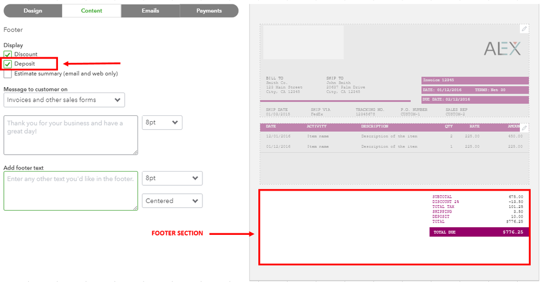Screen dimensions: 541x282
Task: Click the 01/12/2016 item row date
Action: click(x=278, y=147)
